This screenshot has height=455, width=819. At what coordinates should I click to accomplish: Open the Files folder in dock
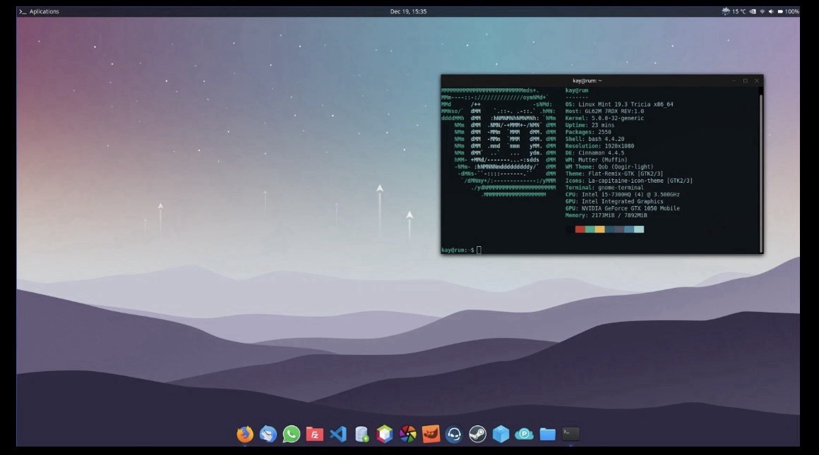547,434
